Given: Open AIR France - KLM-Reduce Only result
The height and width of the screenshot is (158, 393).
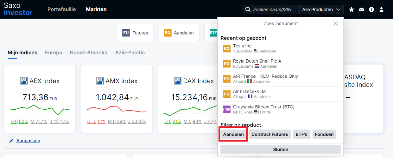Looking at the screenshot, I should coord(281,79).
